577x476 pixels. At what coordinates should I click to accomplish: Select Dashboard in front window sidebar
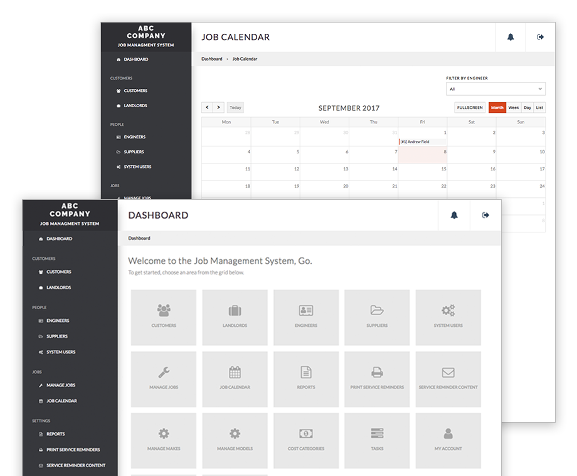(59, 239)
